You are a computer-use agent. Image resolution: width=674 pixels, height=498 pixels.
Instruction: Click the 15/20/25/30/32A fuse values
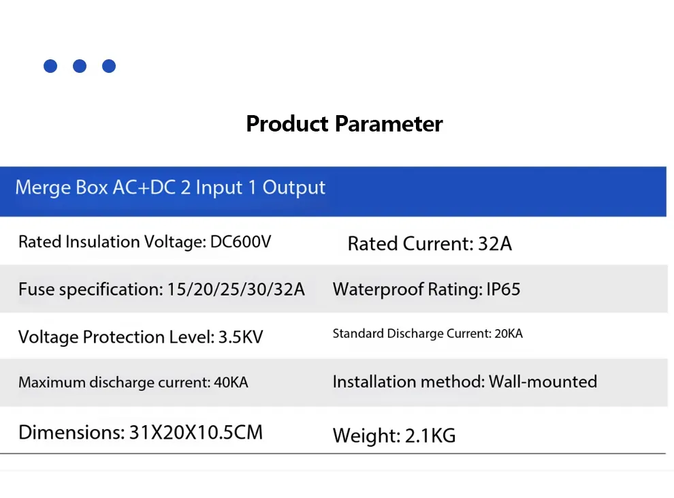(x=236, y=290)
